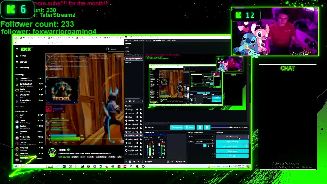
Task: Toggle the Kick sidebar hamburger menu
Action: (x=17, y=49)
